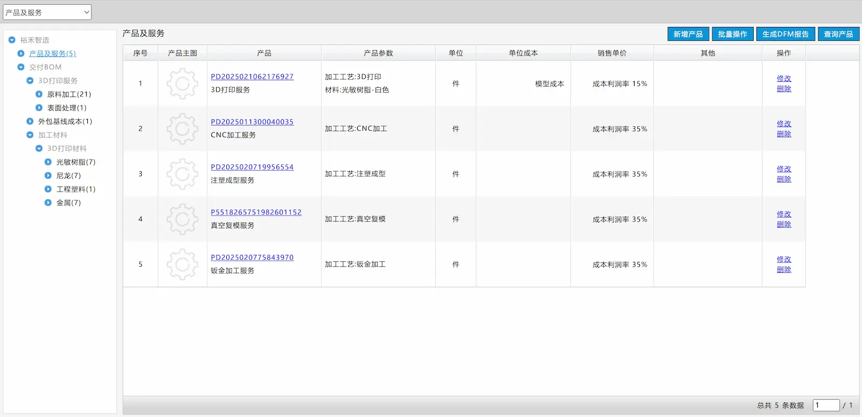
Task: Click the arrow icon beside 原料加工(21)
Action: tap(39, 94)
